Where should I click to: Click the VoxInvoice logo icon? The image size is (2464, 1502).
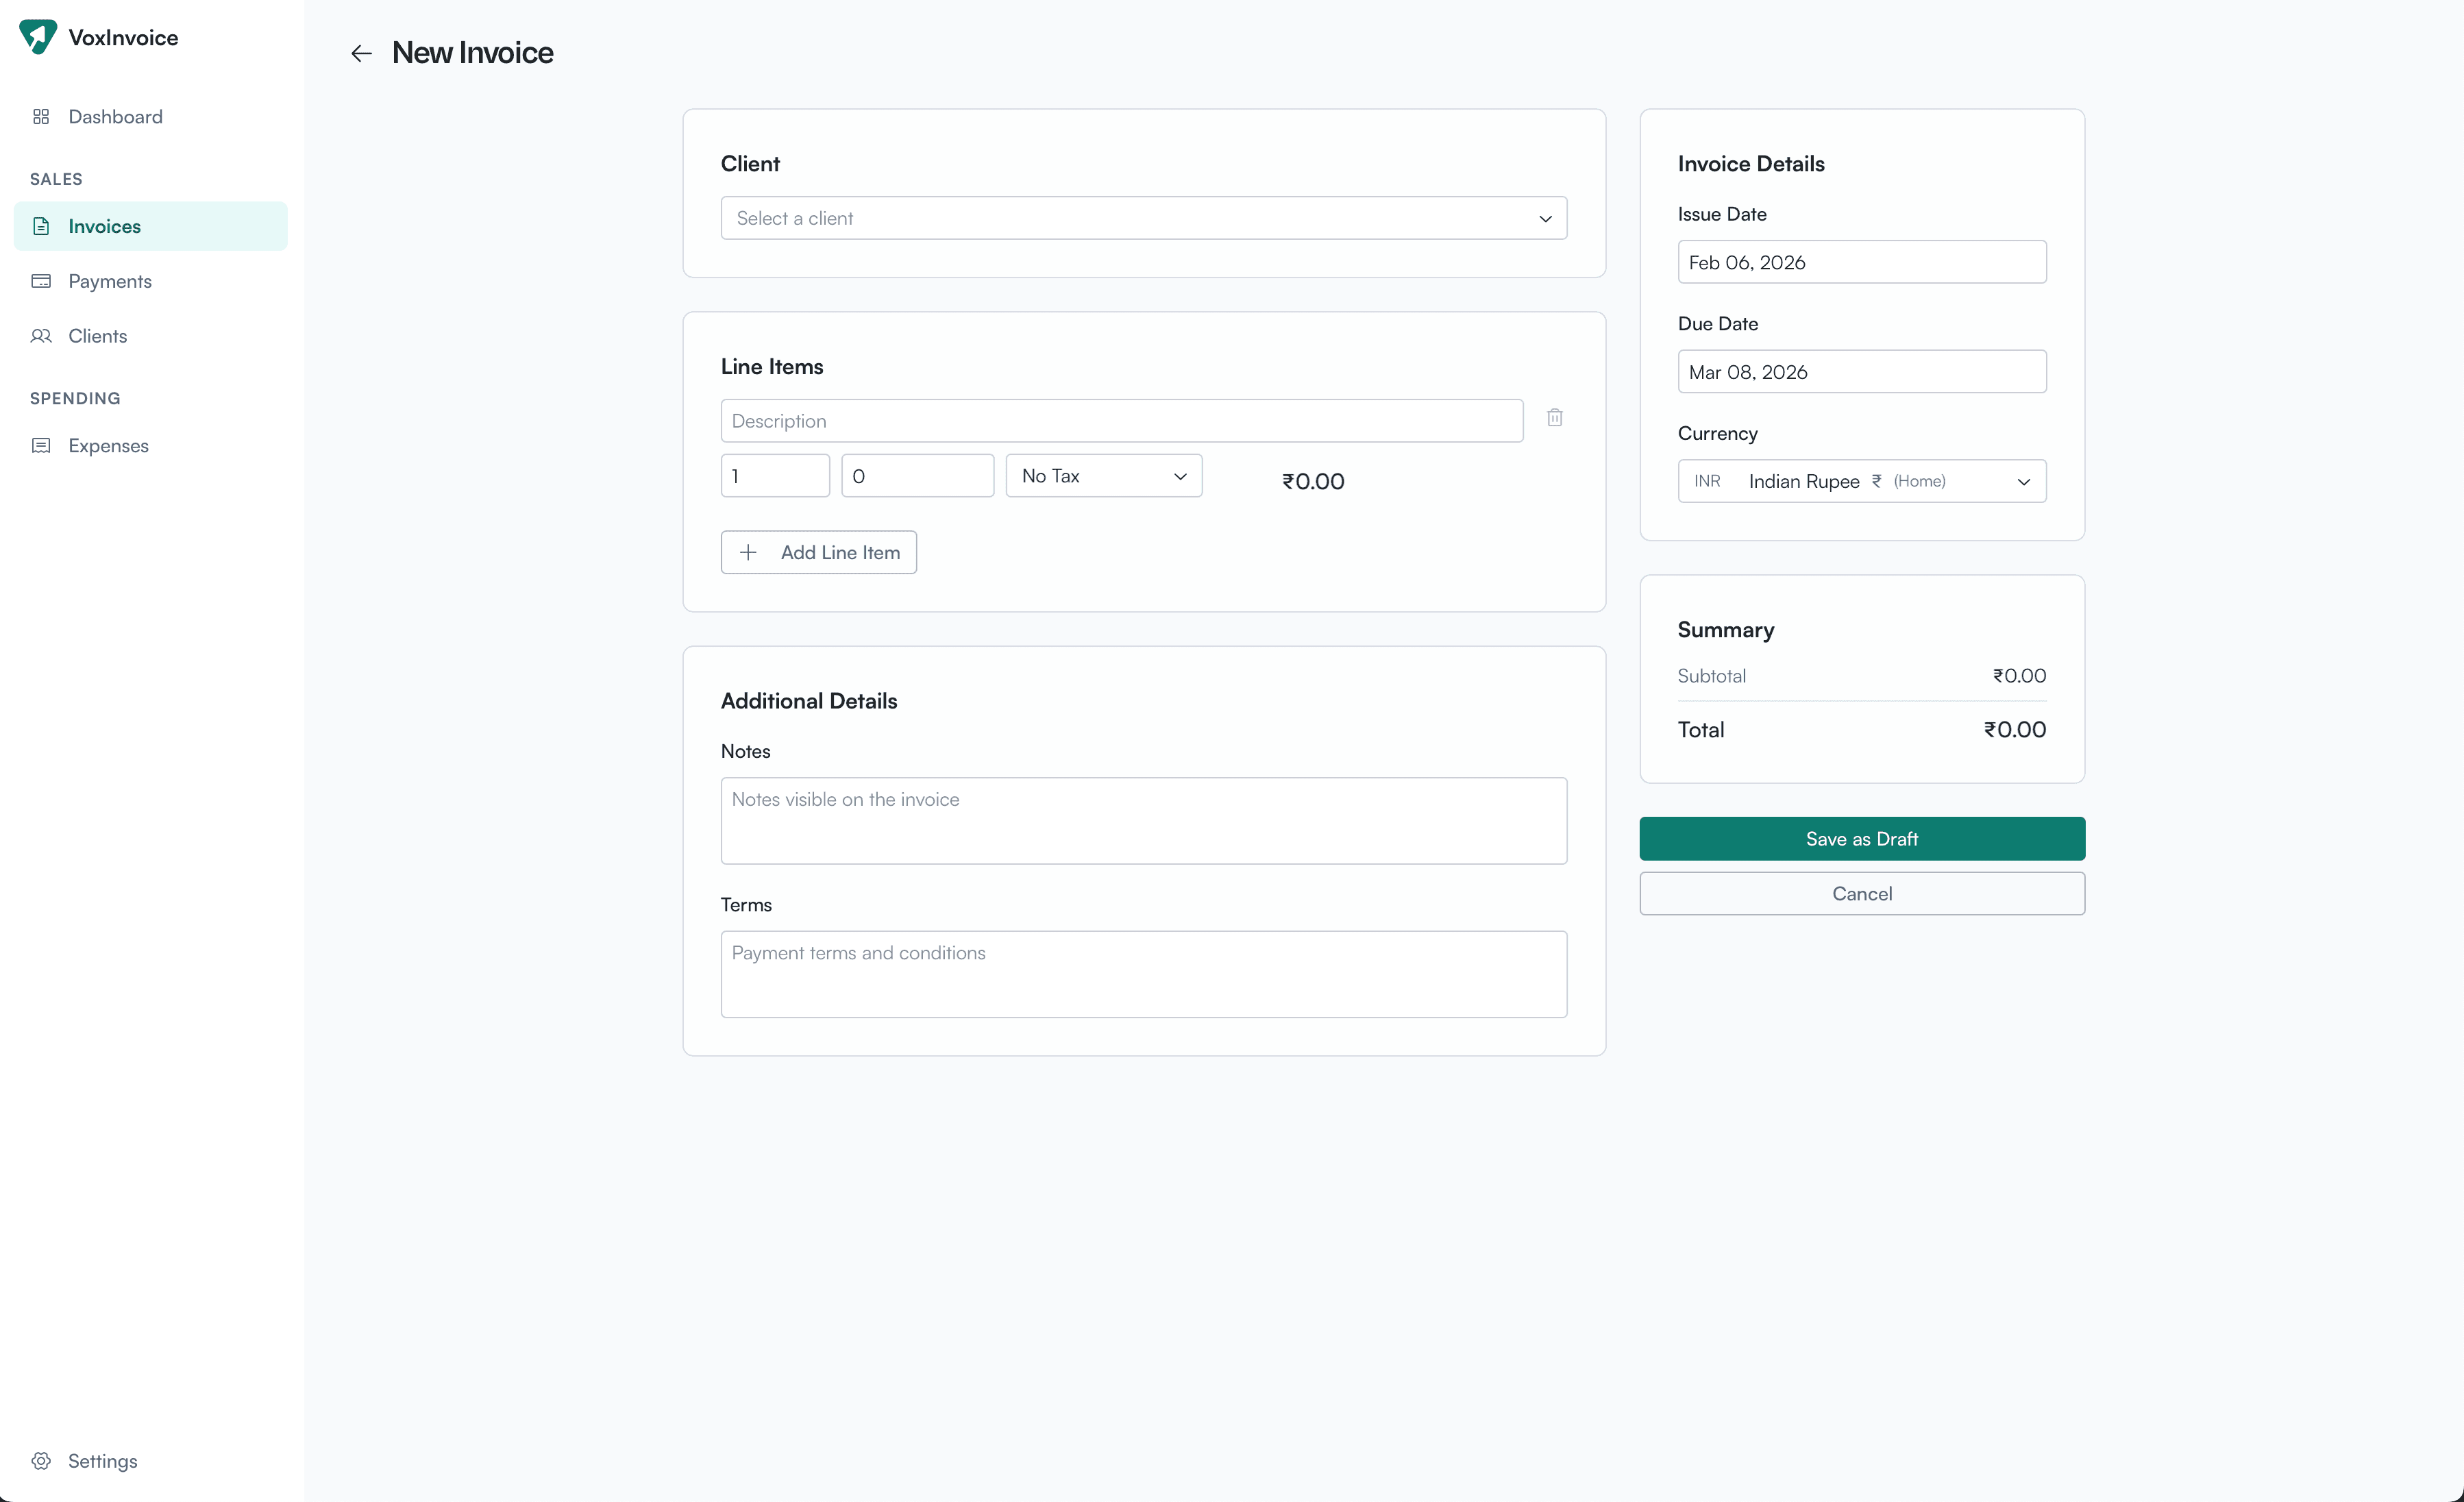[x=38, y=36]
